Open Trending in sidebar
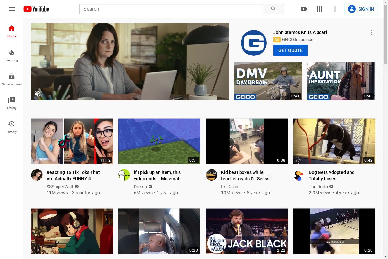This screenshot has height=259, width=388. tap(12, 55)
